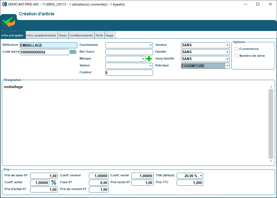Switch to the Infos complémentaires tab
This screenshot has width=277, height=198.
(x=41, y=35)
